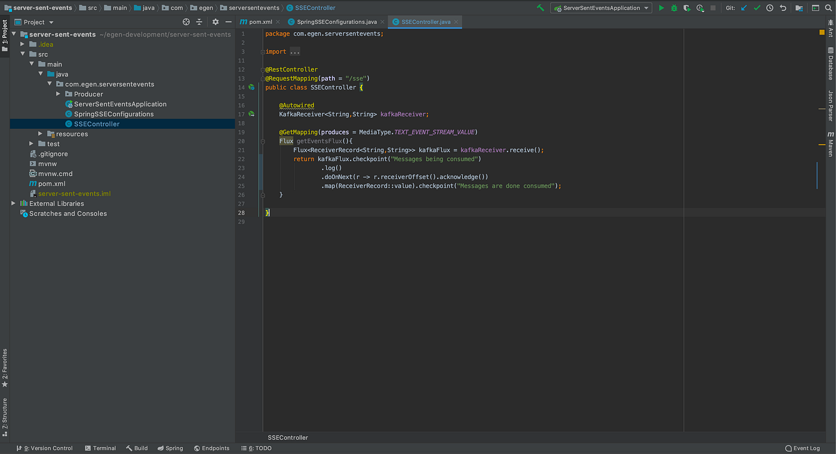836x454 pixels.
Task: Open Project panel gear settings
Action: click(215, 21)
